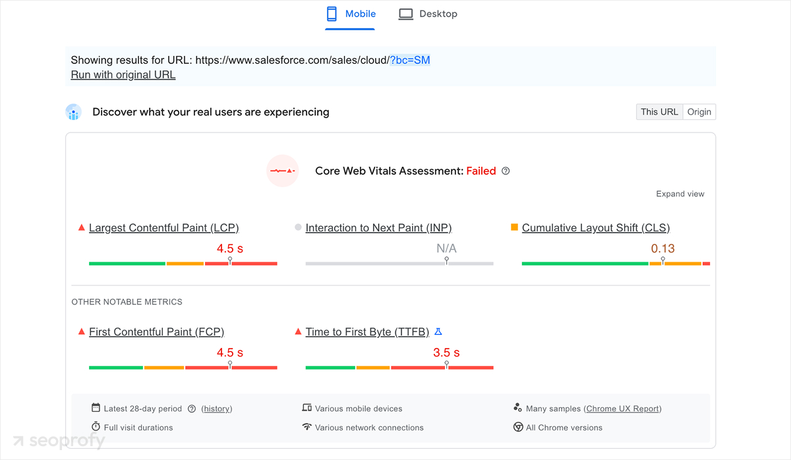
Task: Click Various network connections text
Action: 369,428
